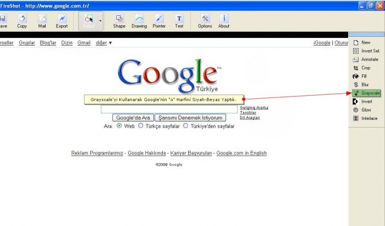The width and height of the screenshot is (385, 226).
Task: Click the Mail toolbar icon
Action: [42, 21]
